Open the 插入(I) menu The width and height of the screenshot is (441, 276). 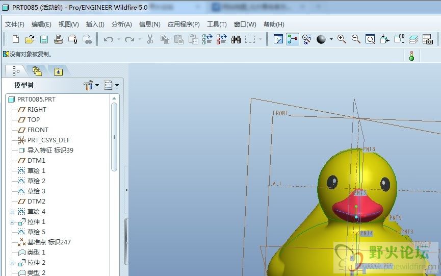(95, 24)
